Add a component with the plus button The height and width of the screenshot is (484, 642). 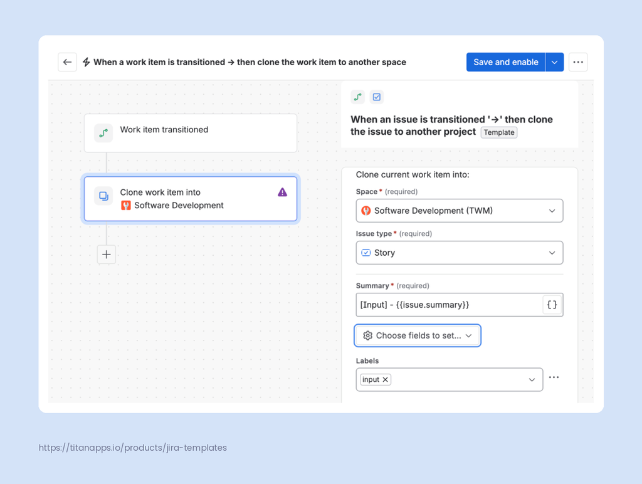point(107,255)
